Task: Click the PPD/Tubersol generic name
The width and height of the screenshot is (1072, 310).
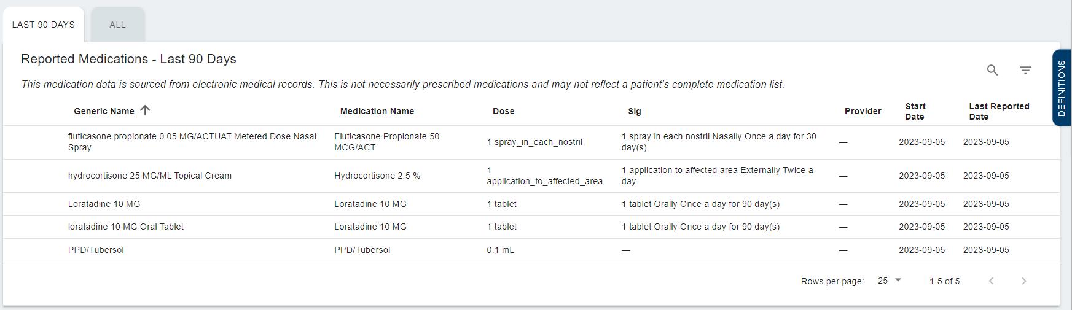Action: tap(96, 250)
